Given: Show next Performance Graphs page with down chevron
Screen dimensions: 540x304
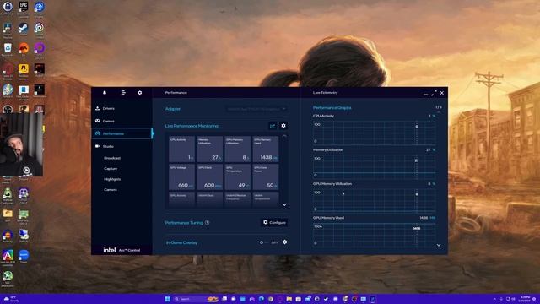Looking at the screenshot, I should click(439, 245).
